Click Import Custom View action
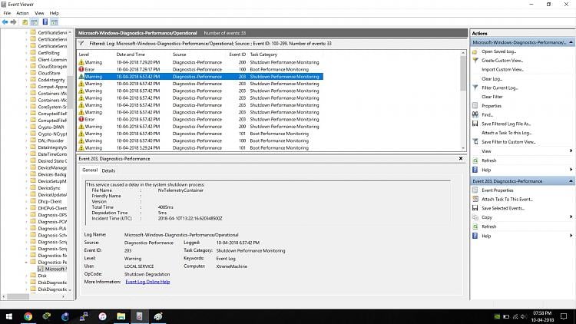The image size is (576, 324). [x=502, y=69]
